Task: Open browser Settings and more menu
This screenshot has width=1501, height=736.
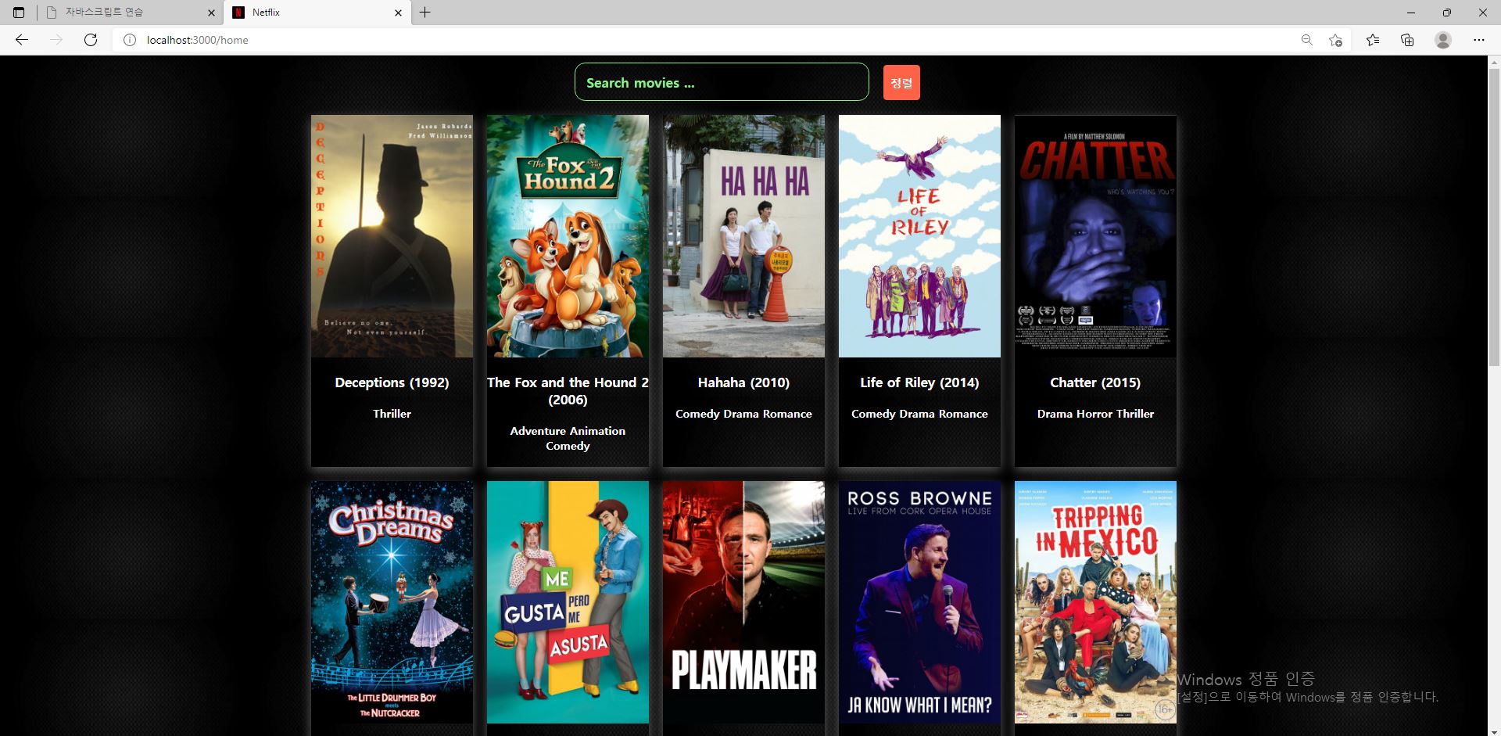Action: 1479,40
